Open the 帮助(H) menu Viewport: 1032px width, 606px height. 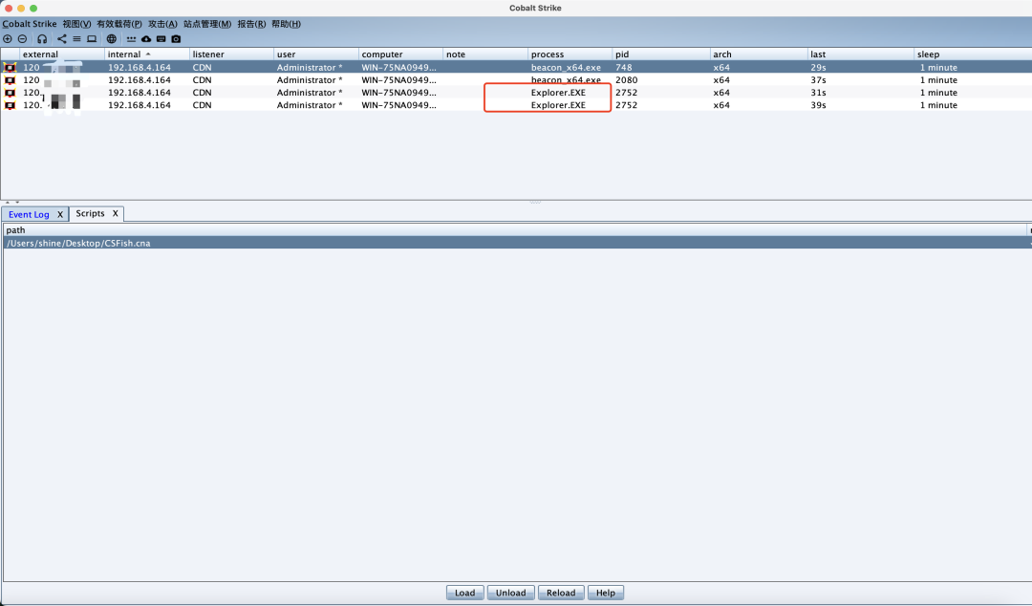coord(287,24)
